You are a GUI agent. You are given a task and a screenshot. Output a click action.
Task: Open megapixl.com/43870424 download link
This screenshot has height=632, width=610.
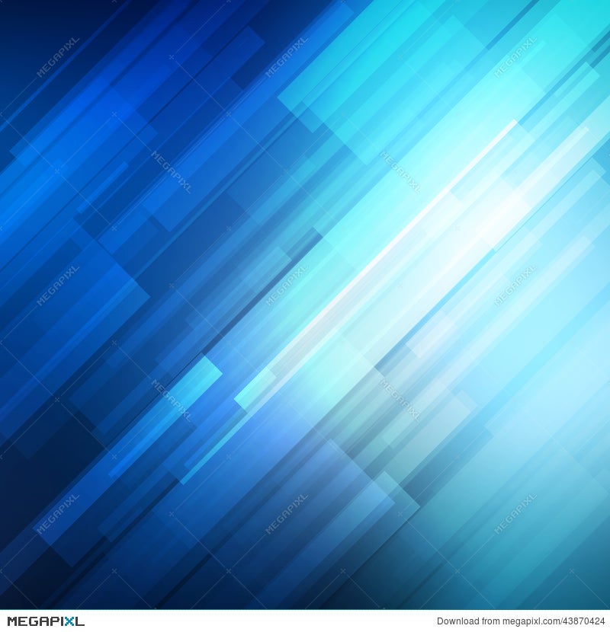(549, 621)
